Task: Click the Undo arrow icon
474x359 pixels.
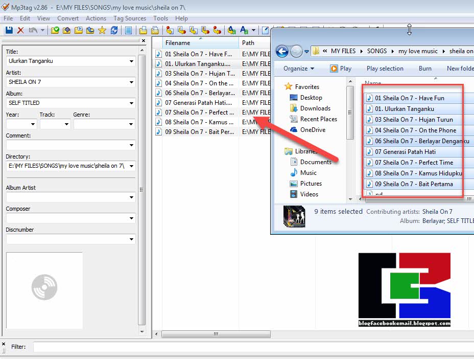Action: 33,30
